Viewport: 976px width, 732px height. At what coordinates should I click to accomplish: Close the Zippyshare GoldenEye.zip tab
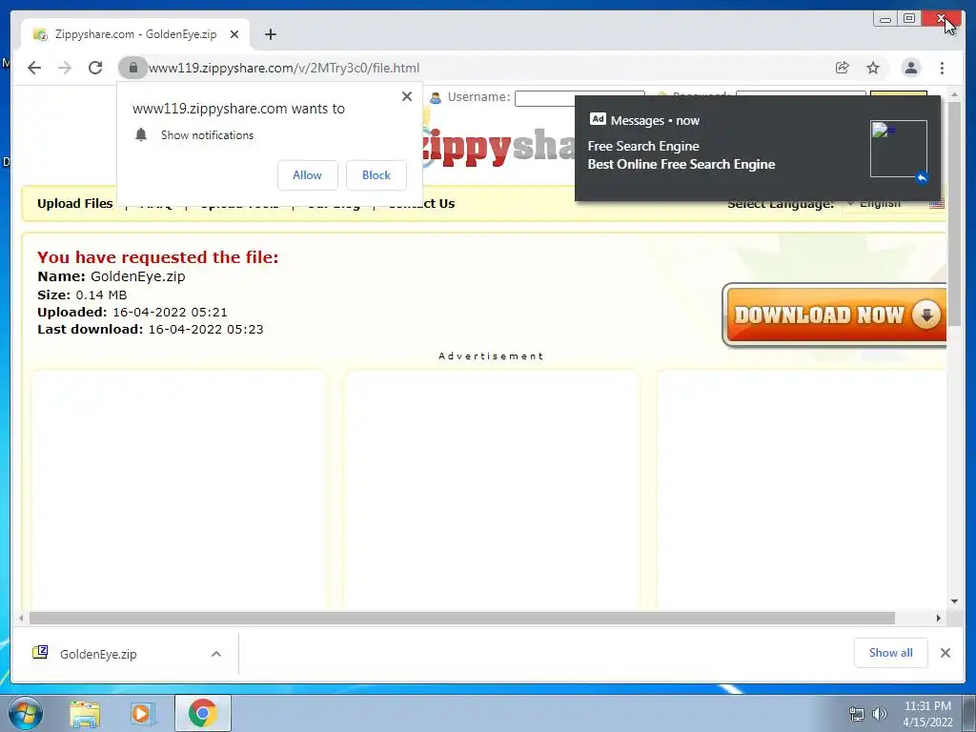234,34
